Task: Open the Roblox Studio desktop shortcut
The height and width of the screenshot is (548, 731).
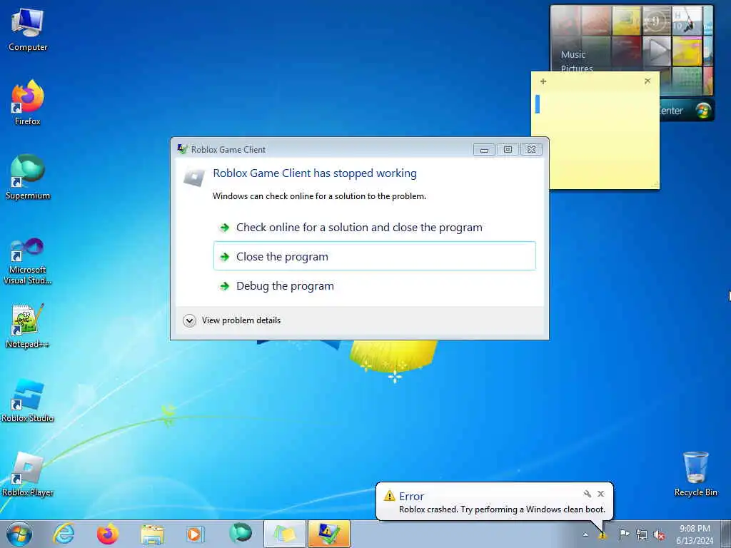Action: 28,400
